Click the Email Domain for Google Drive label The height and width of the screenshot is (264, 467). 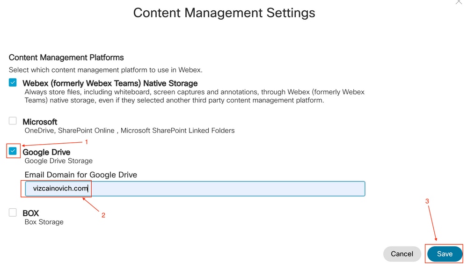pos(80,175)
